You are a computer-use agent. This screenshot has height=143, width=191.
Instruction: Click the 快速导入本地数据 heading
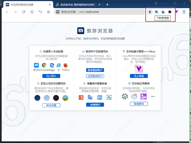tap(53, 52)
